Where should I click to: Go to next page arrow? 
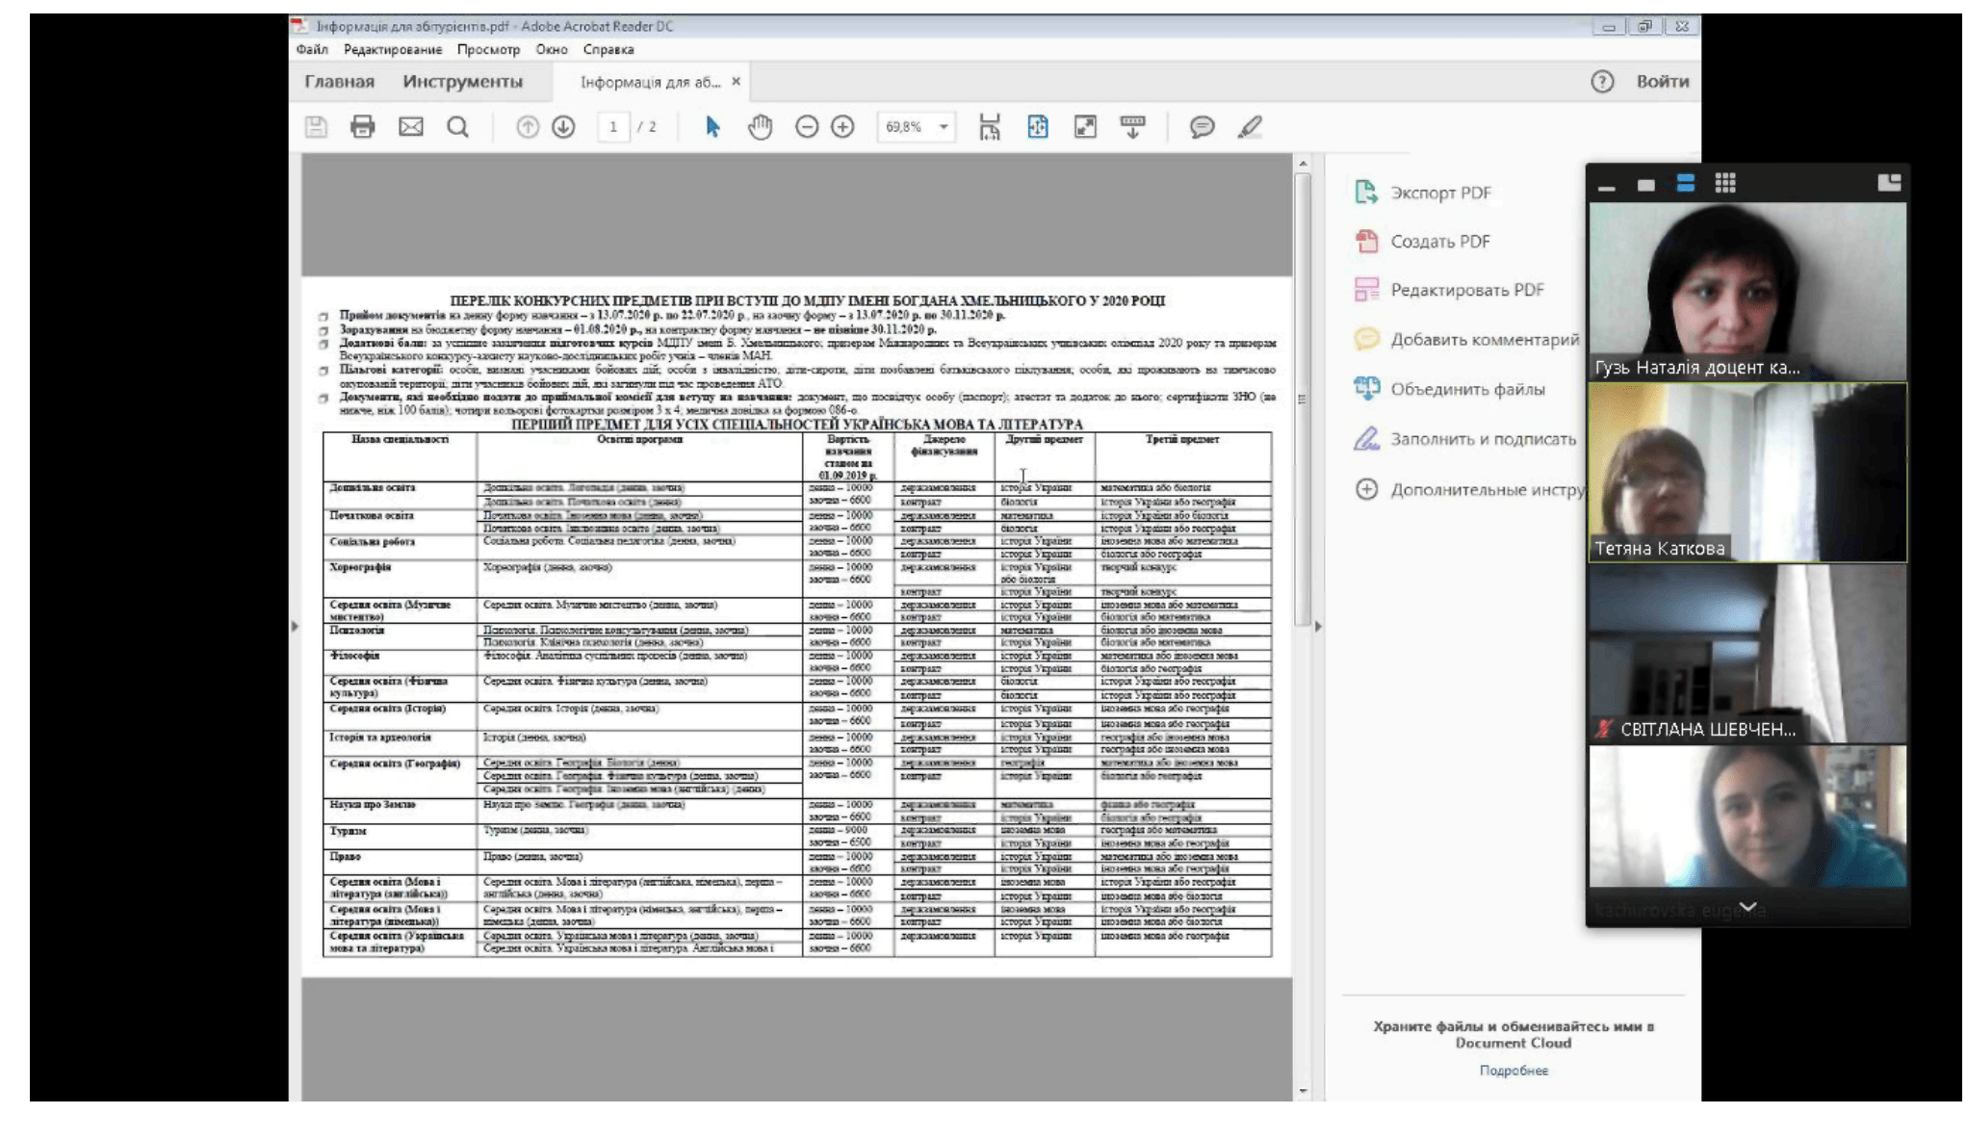[564, 127]
